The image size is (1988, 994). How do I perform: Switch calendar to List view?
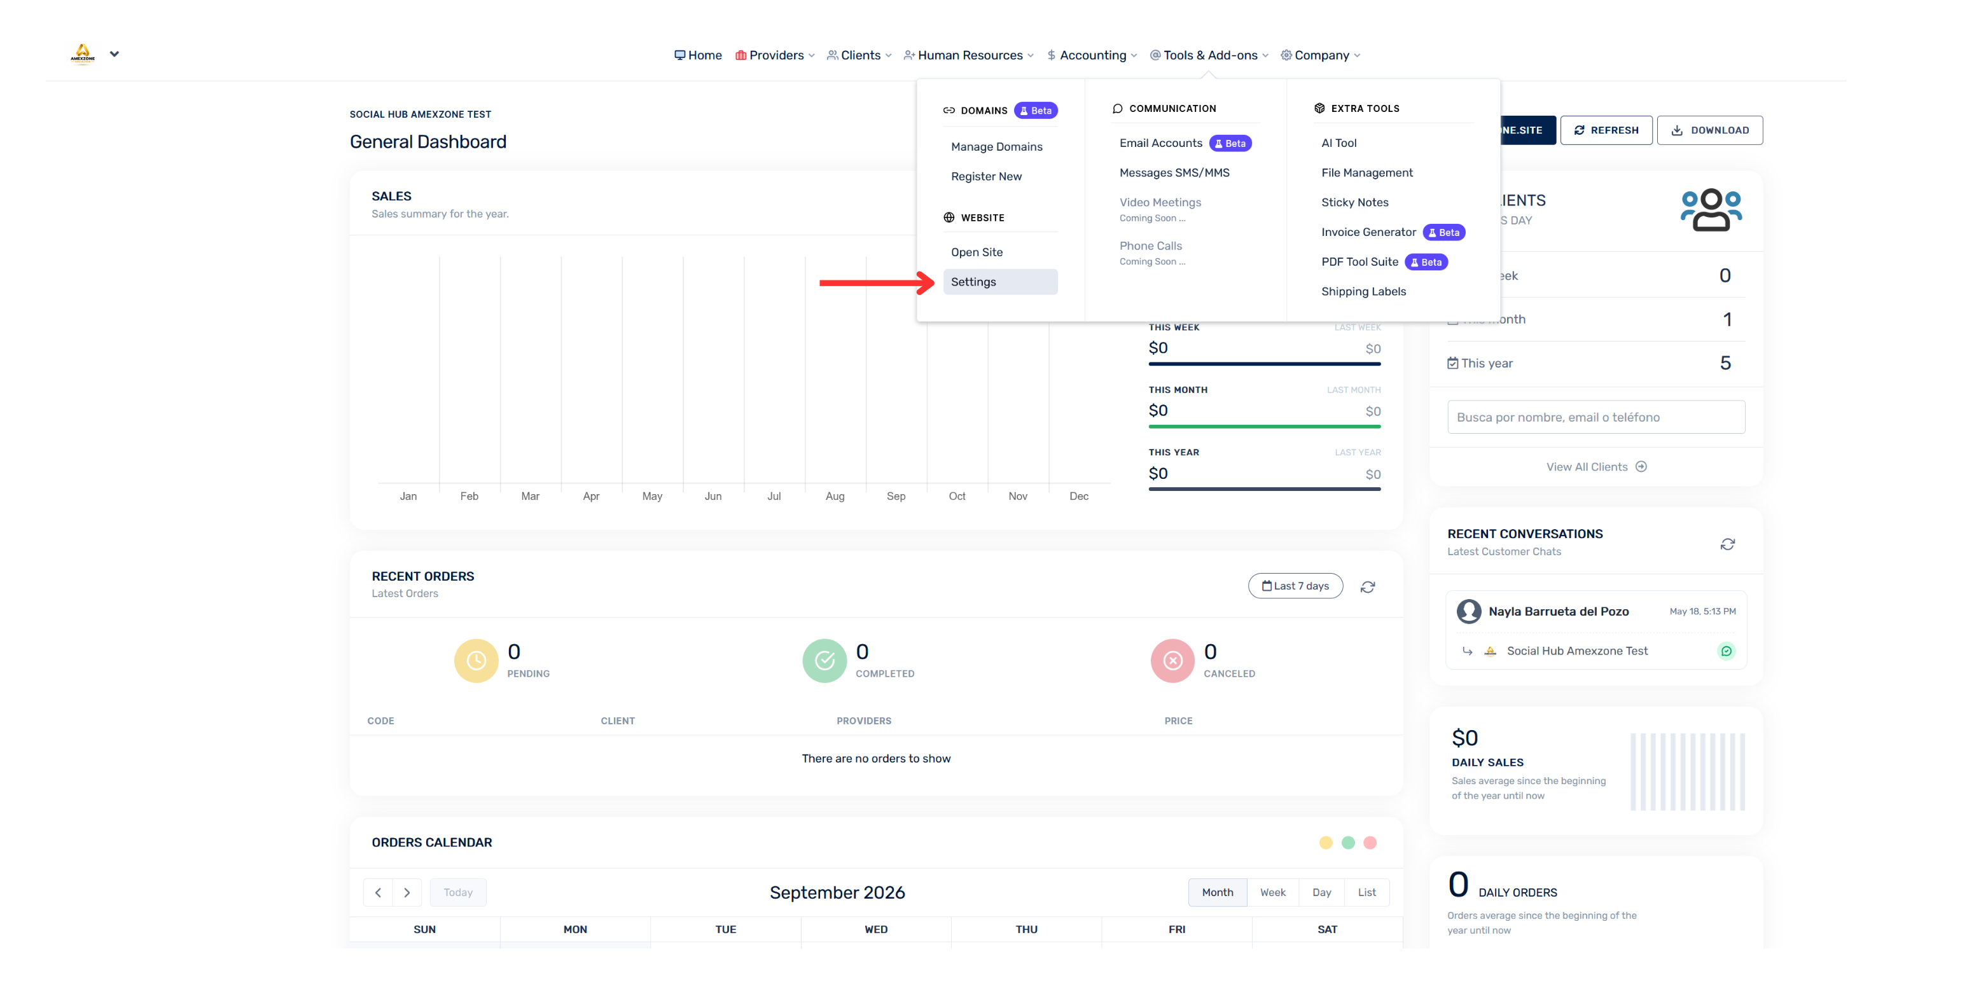pos(1366,893)
